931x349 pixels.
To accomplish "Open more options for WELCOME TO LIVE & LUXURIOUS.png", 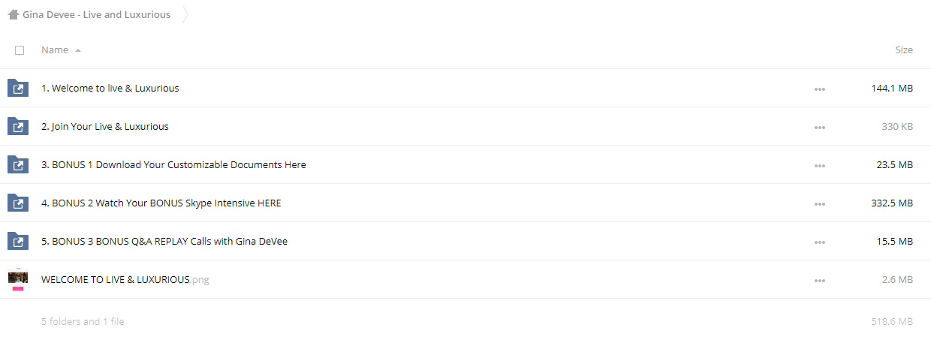I will tap(819, 280).
